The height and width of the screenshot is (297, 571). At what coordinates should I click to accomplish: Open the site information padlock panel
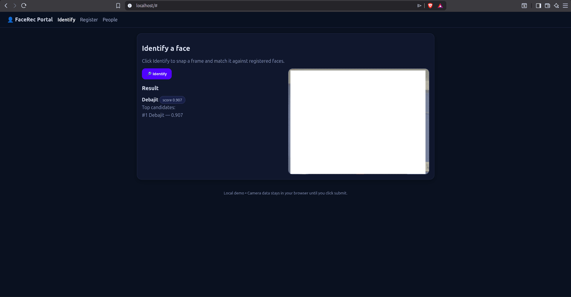tap(129, 6)
